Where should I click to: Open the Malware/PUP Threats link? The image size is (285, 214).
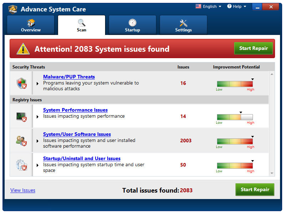click(69, 77)
